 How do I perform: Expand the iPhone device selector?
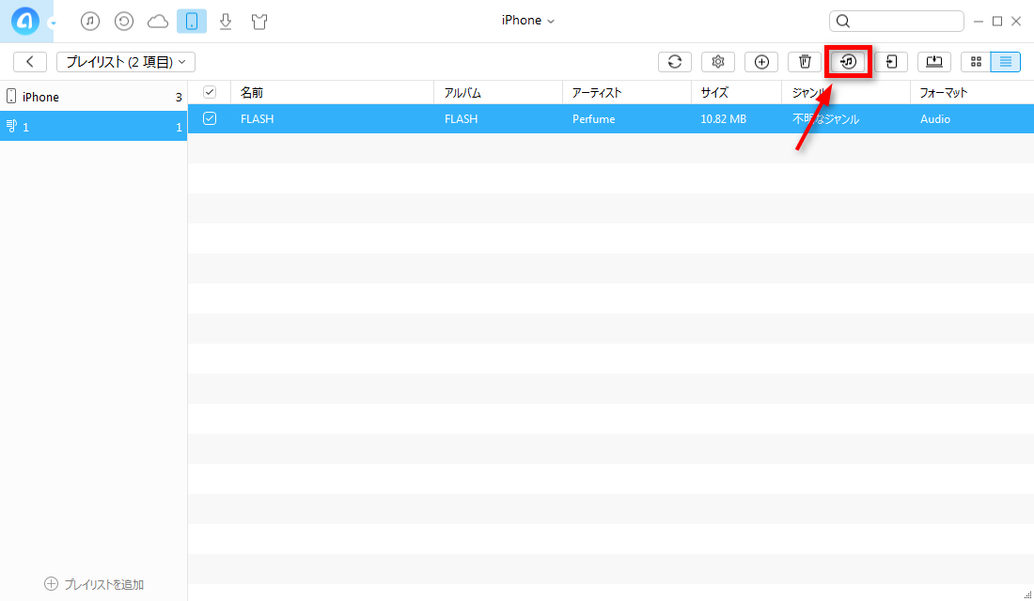tap(527, 21)
